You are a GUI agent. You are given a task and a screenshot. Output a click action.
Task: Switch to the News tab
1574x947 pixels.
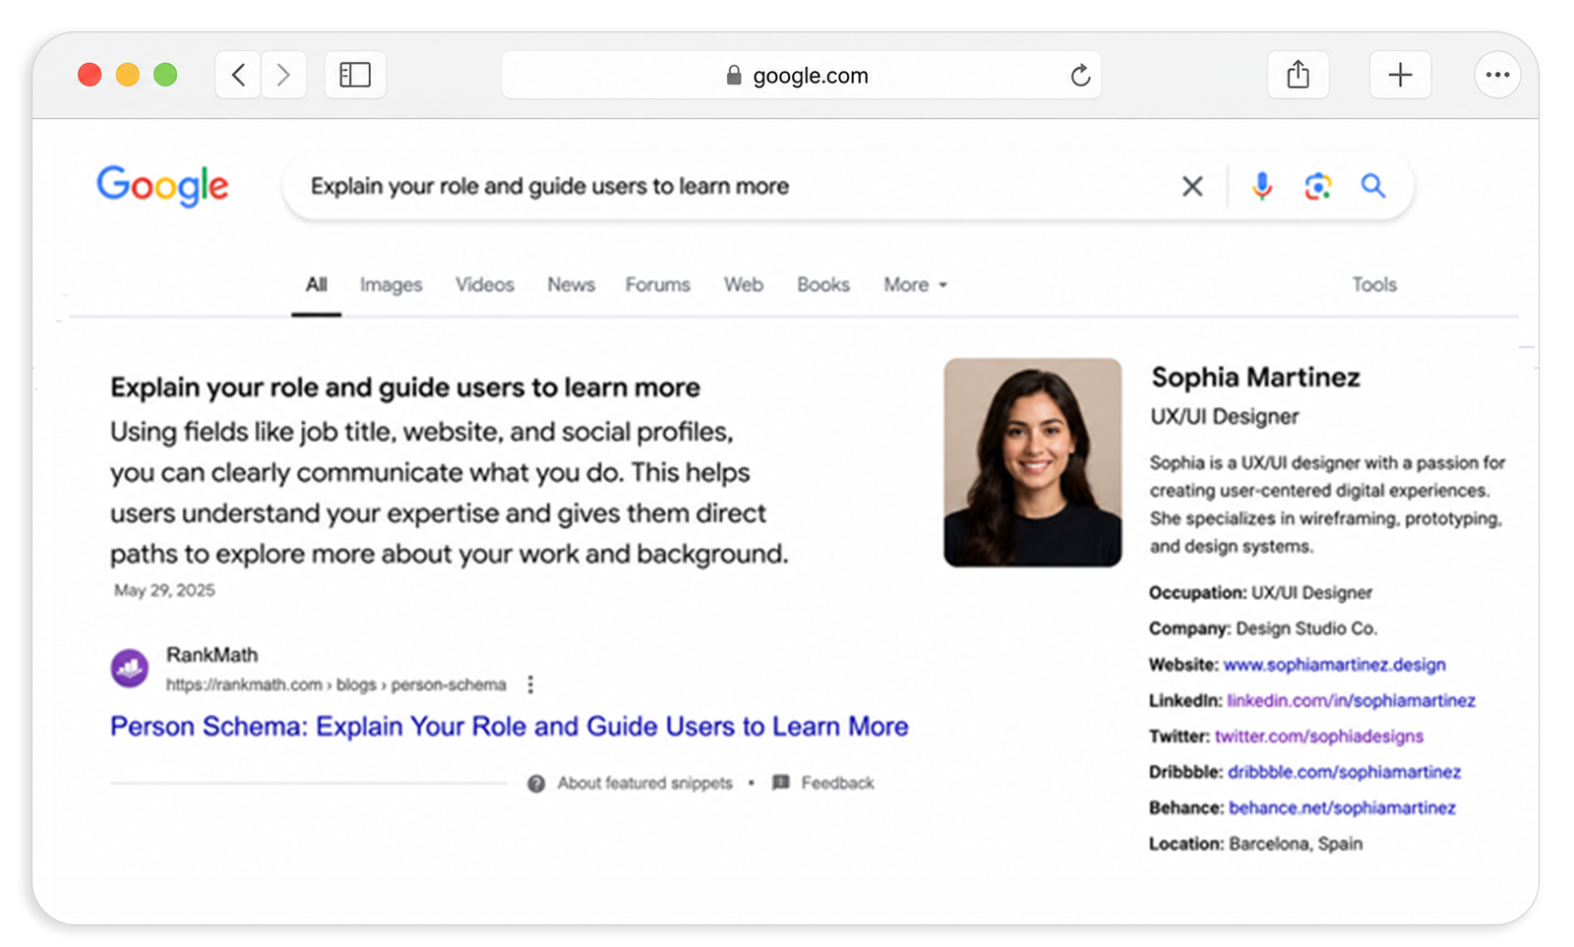[571, 285]
